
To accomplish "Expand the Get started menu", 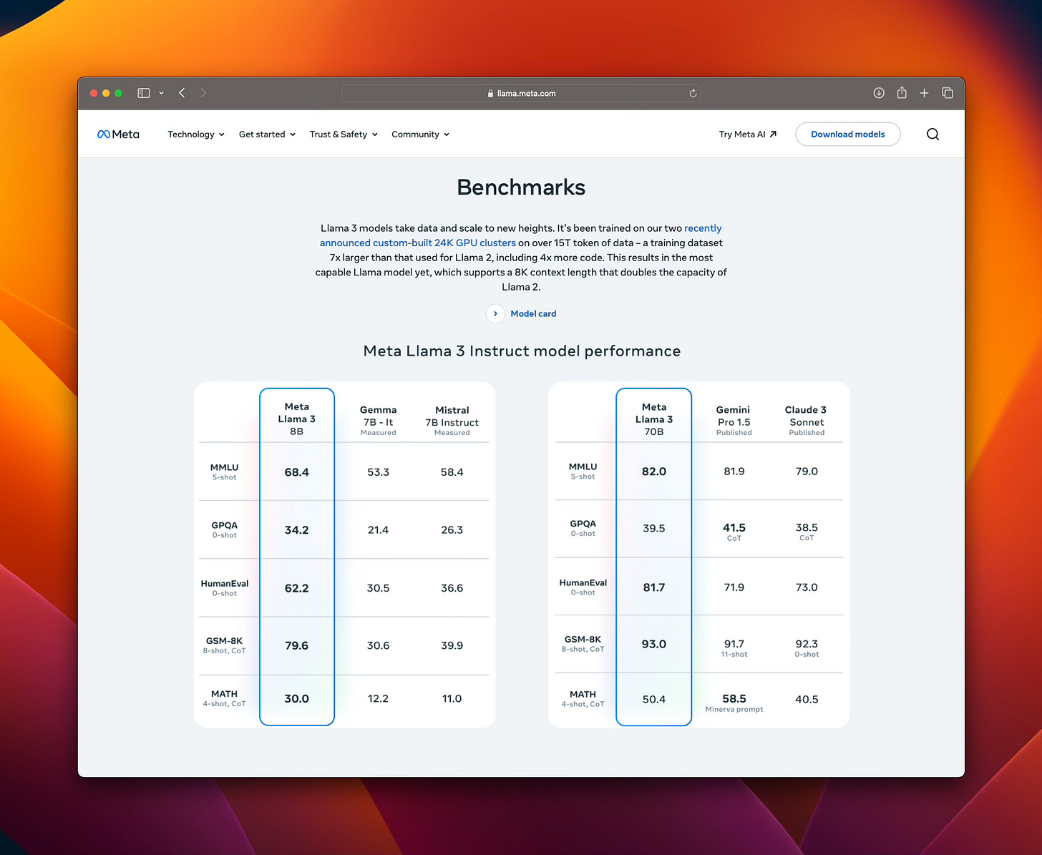I will tap(267, 135).
